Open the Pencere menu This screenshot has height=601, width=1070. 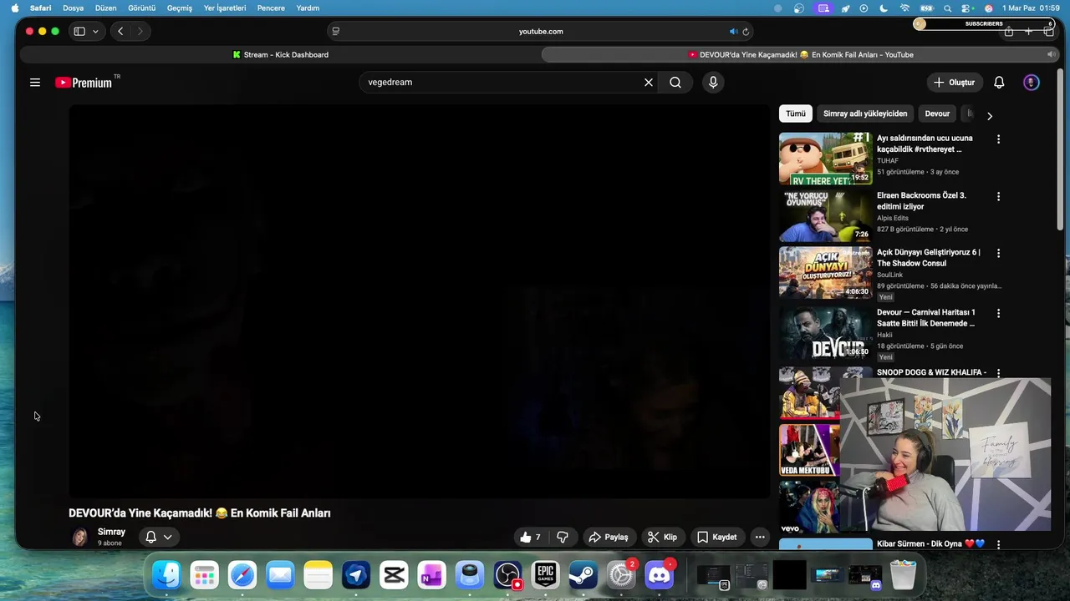click(271, 8)
